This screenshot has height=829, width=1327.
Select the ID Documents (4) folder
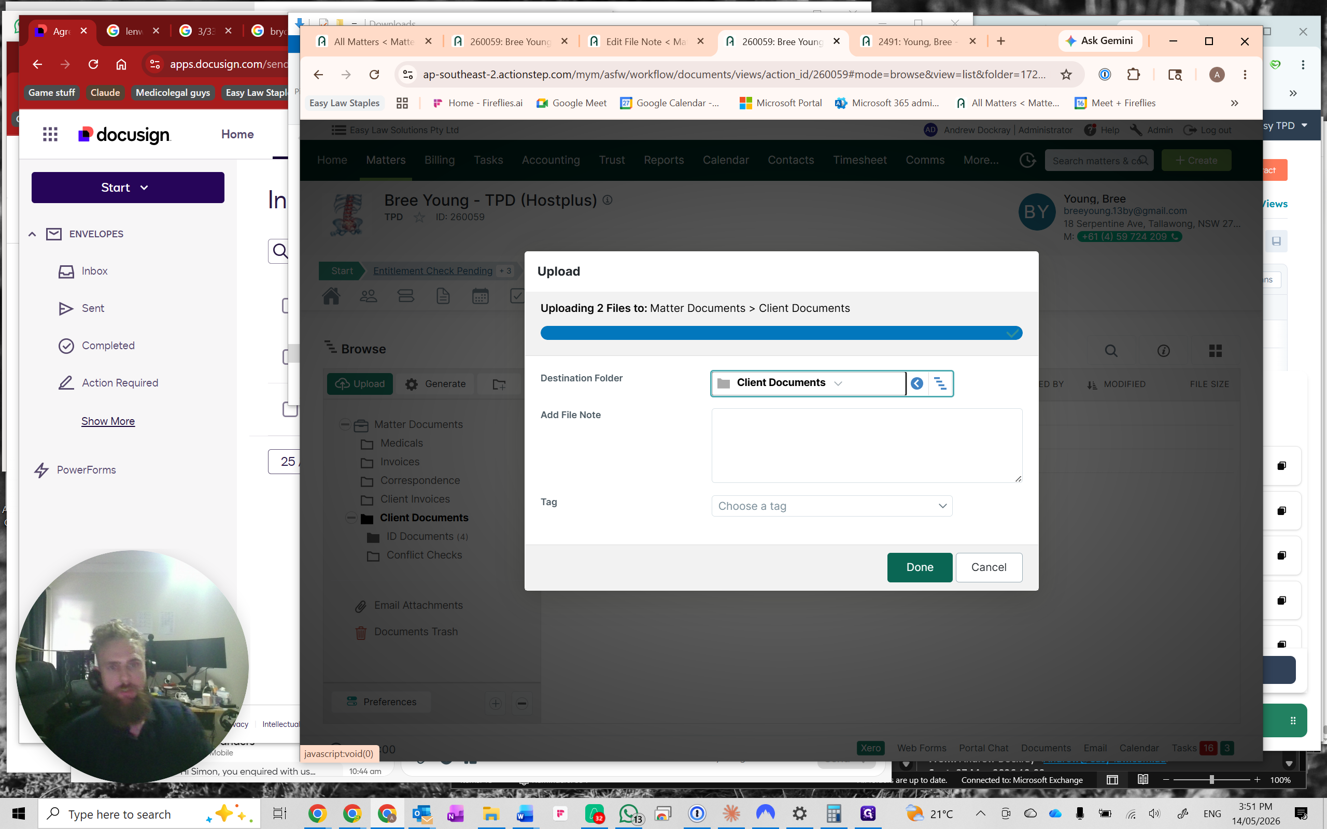click(427, 536)
